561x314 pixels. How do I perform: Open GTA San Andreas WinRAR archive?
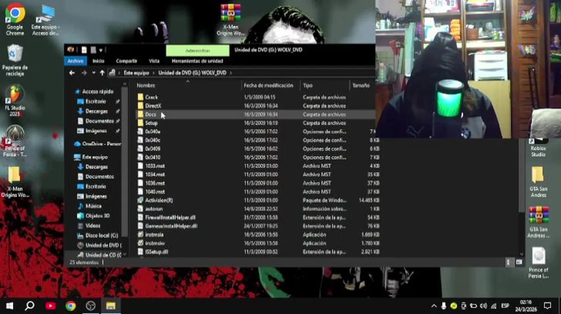click(x=538, y=222)
